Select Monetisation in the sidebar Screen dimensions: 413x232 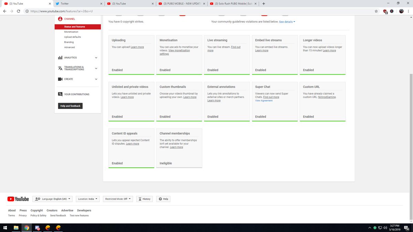point(71,32)
